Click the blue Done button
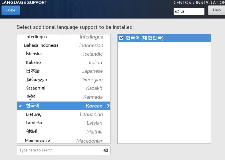The height and width of the screenshot is (160, 225). click(x=11, y=10)
